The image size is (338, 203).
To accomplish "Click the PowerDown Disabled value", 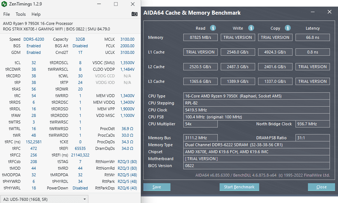I will 80,188.
